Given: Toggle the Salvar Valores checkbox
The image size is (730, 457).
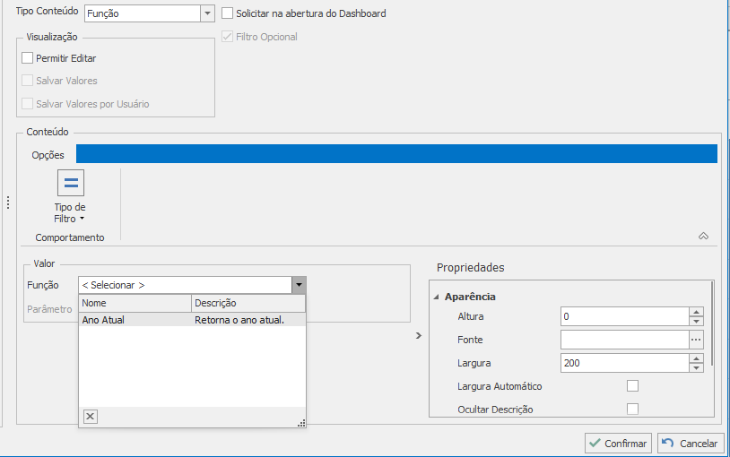Looking at the screenshot, I should 28,81.
